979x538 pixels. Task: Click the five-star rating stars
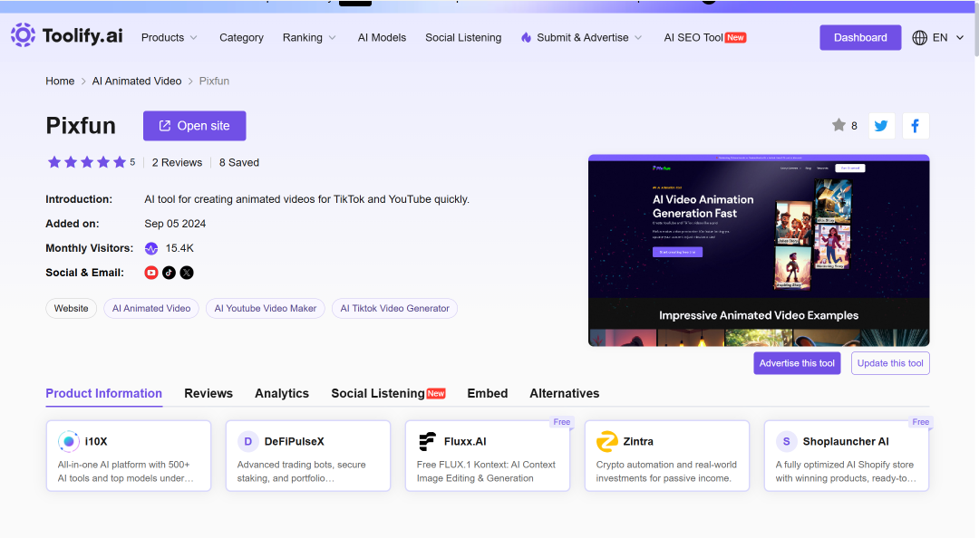(87, 162)
